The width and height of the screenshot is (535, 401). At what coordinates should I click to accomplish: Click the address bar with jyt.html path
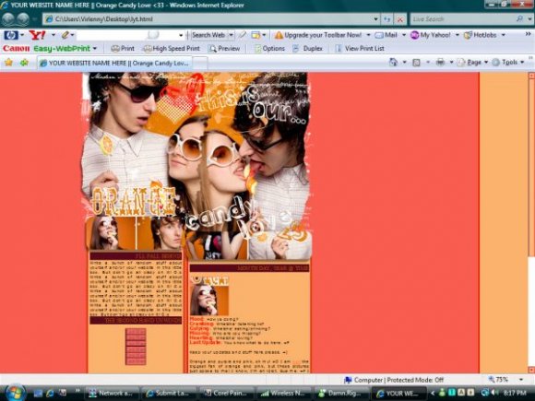point(208,19)
